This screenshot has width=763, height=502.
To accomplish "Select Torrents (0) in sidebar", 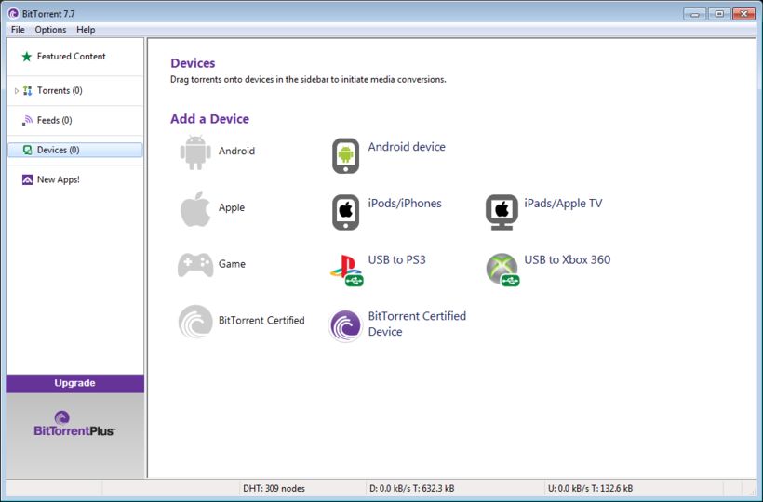I will click(75, 90).
